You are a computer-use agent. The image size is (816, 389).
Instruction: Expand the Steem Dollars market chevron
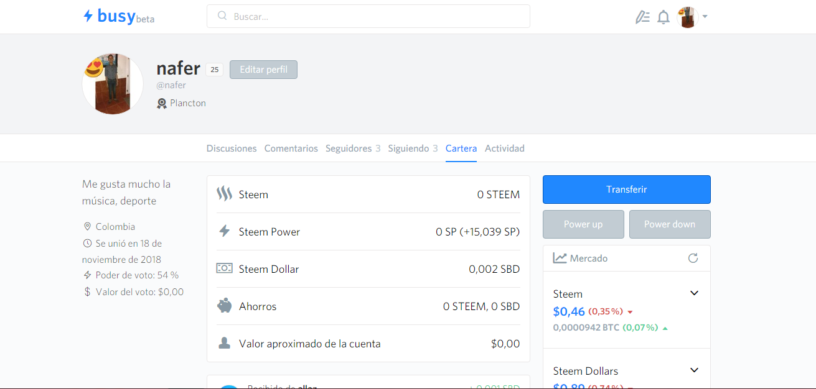[x=695, y=370]
